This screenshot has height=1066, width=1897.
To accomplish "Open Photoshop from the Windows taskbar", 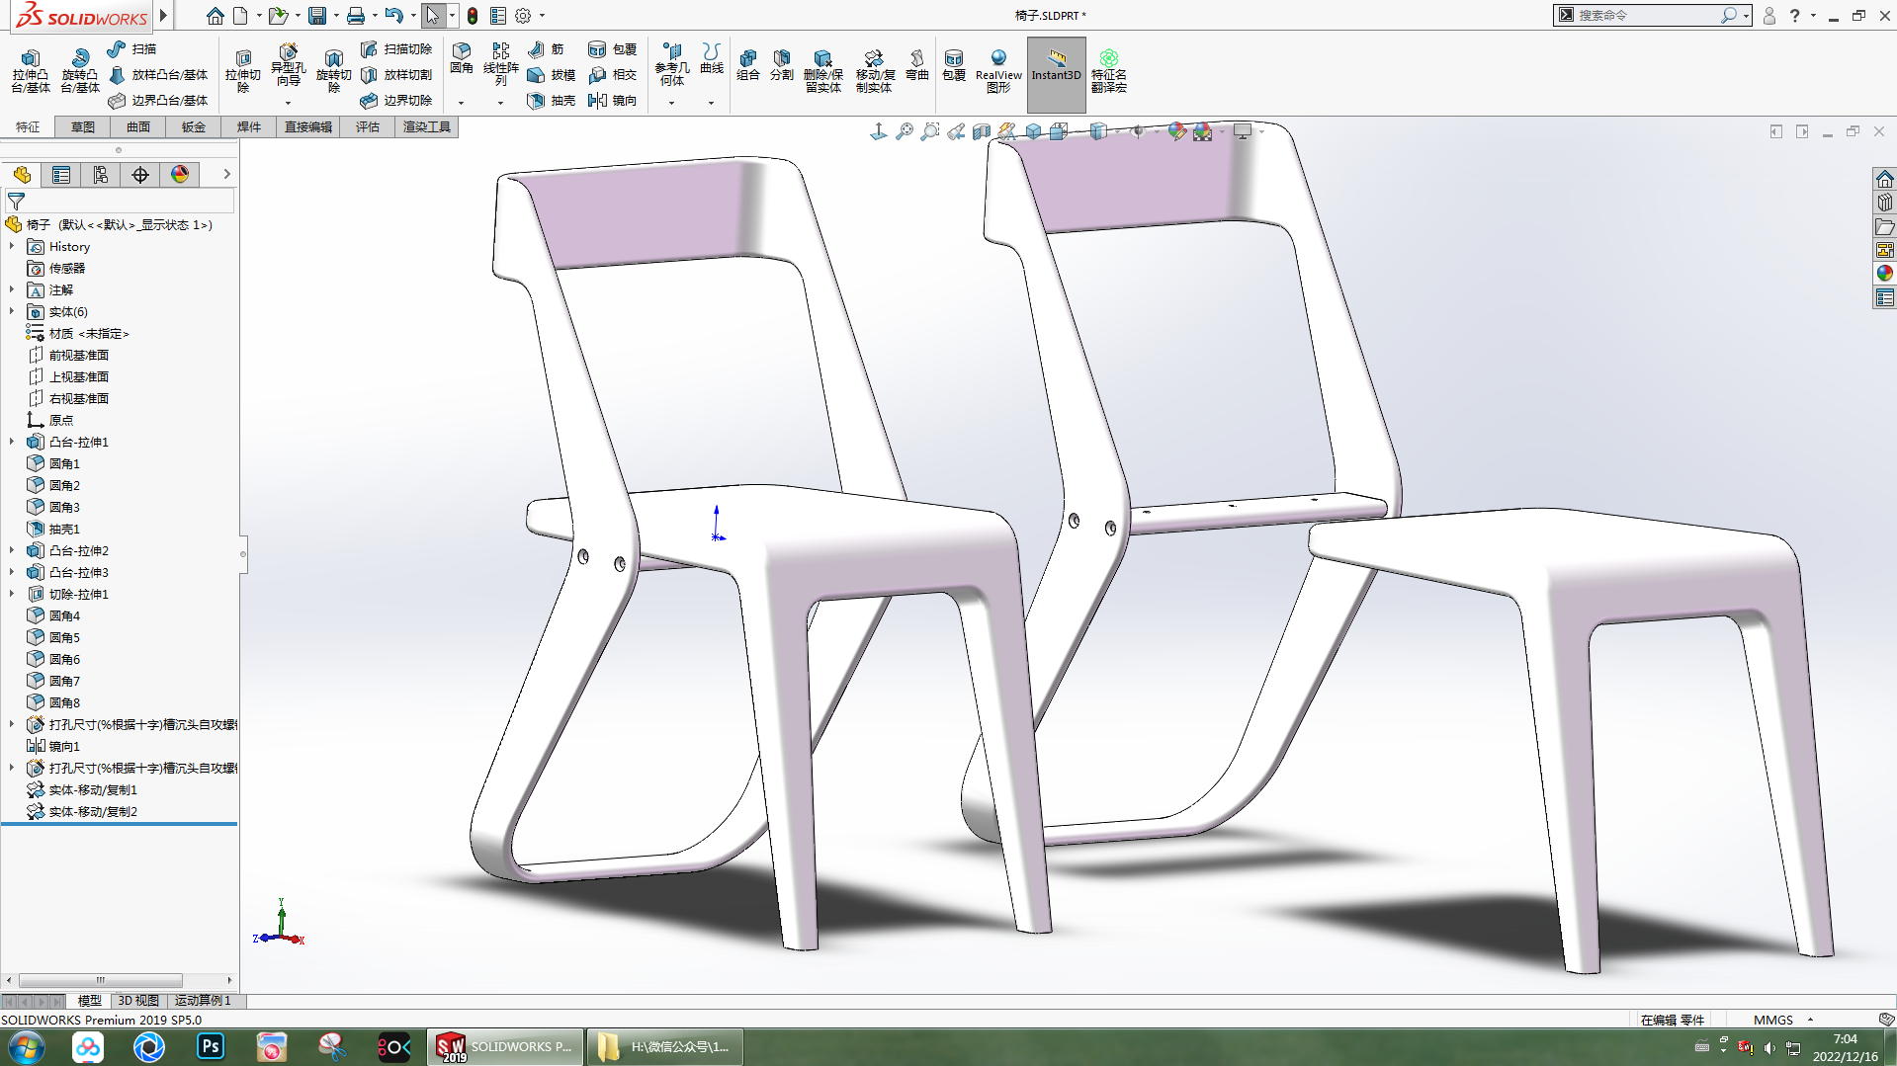I will point(211,1046).
